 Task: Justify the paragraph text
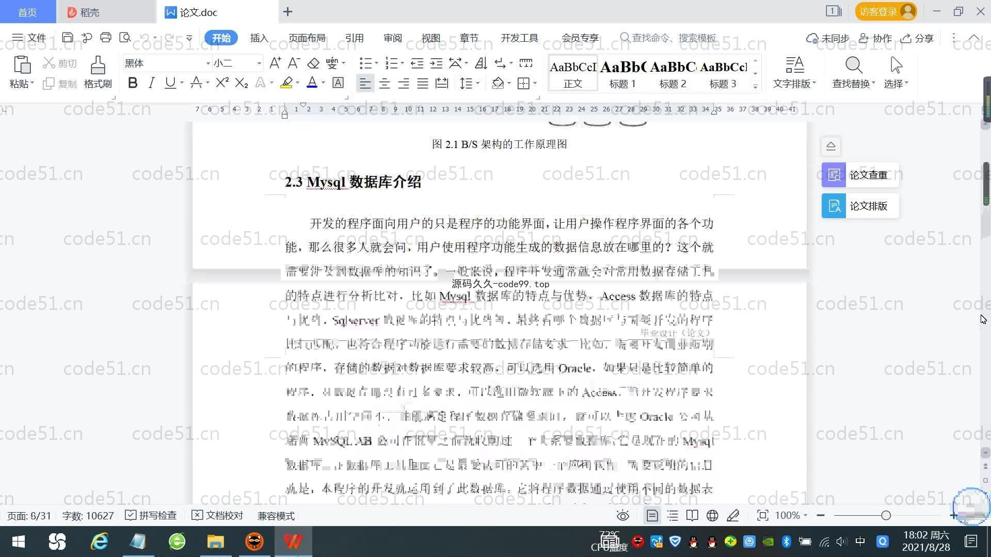coord(423,83)
